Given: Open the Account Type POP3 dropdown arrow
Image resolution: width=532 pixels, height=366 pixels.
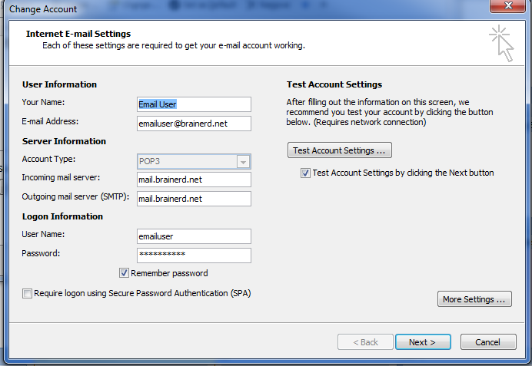Looking at the screenshot, I should coord(244,162).
